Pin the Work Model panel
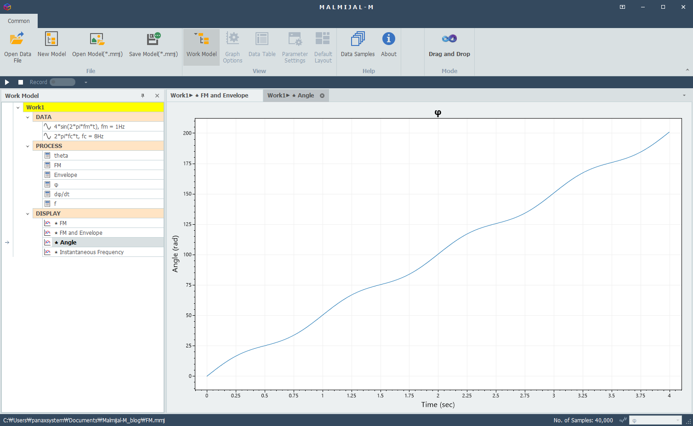Screen dimensions: 693x426 [142, 96]
